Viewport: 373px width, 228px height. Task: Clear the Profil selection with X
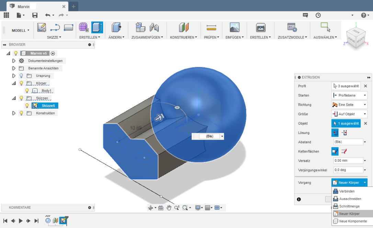(366, 86)
